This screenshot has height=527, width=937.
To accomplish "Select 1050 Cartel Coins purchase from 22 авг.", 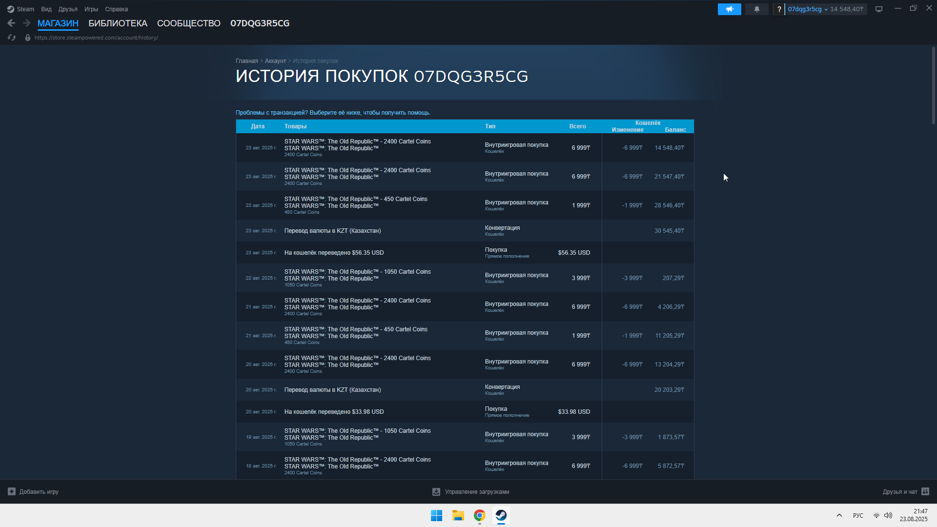I will point(465,278).
